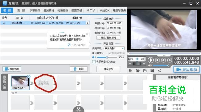
Task: Click the share icon
Action: click(159, 71)
